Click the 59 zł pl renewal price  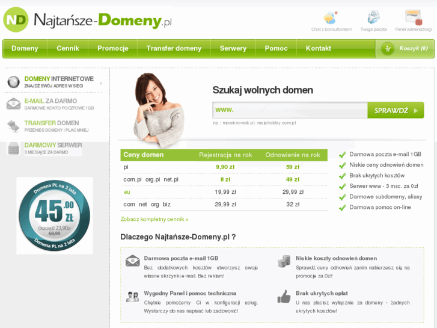click(293, 167)
